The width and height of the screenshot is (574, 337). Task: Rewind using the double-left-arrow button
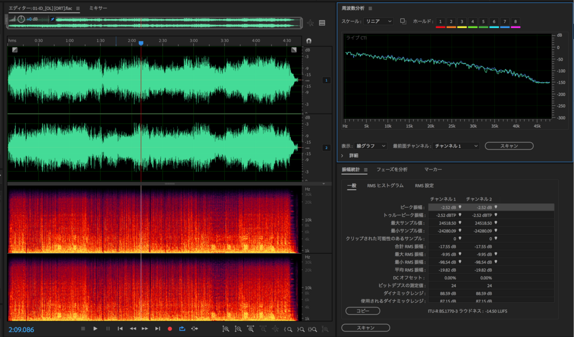pyautogui.click(x=132, y=329)
